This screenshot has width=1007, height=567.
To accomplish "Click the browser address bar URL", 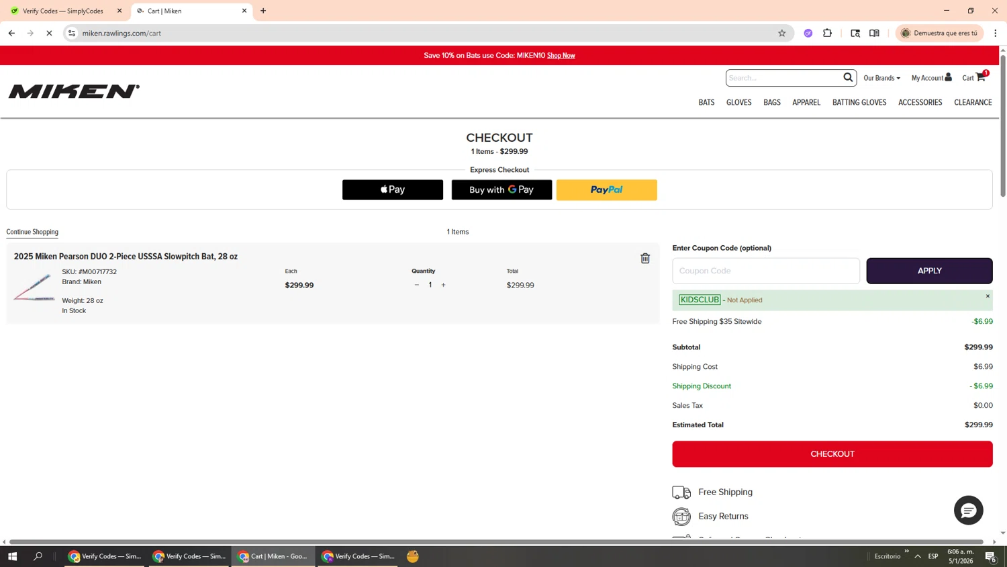I will (x=122, y=33).
